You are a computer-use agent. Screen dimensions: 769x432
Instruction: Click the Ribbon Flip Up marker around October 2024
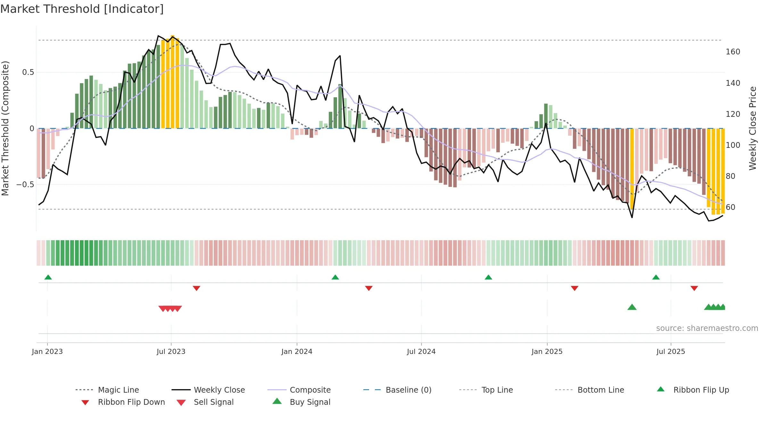488,277
